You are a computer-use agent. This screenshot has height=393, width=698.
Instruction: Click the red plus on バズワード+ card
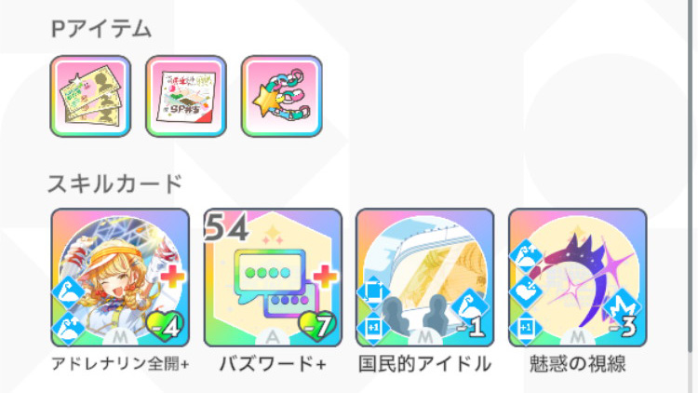click(325, 277)
